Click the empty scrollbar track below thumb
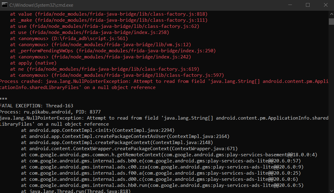The image size is (334, 193). pos(331,107)
